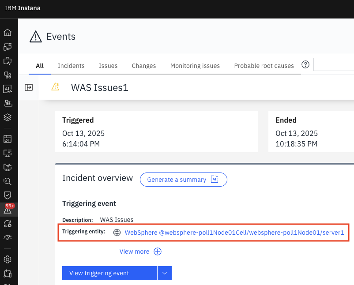Click the help question mark icon

pos(305,65)
